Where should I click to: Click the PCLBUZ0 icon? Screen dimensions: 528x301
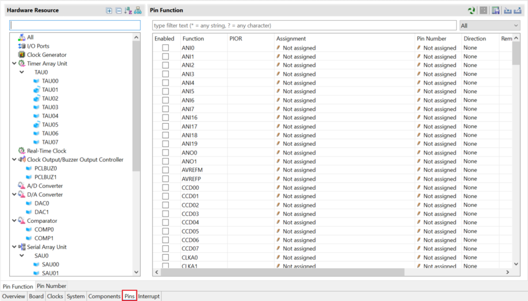pos(29,169)
